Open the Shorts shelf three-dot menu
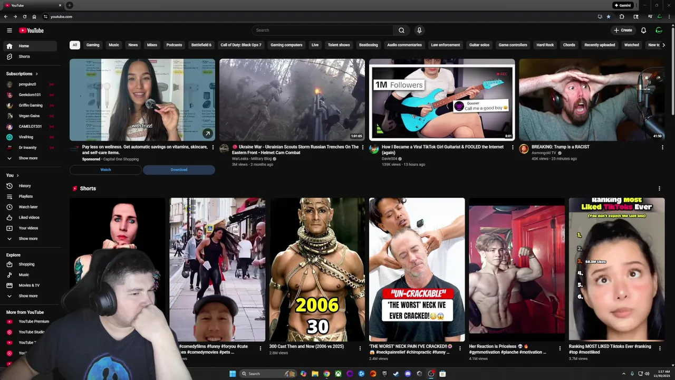This screenshot has width=675, height=380. click(659, 188)
